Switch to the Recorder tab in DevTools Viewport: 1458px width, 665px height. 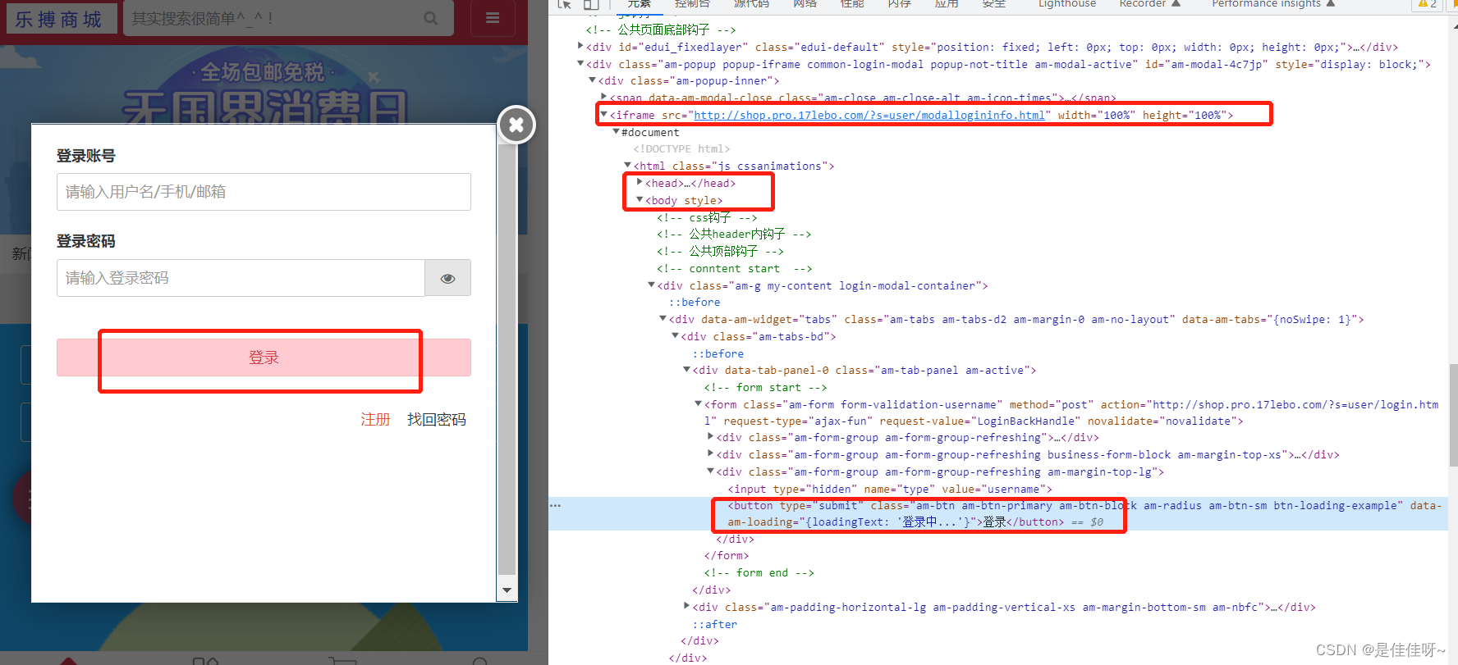point(1143,4)
